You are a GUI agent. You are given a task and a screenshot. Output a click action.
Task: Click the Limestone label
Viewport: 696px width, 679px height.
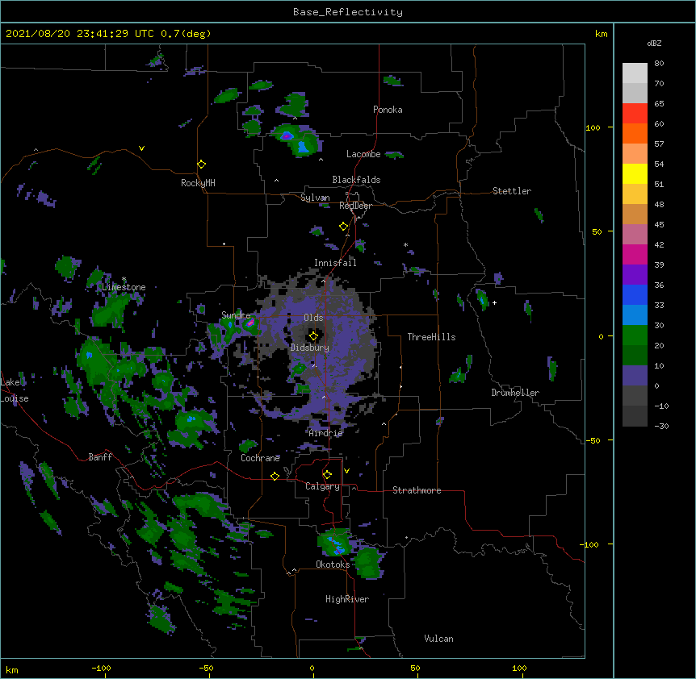coord(124,287)
